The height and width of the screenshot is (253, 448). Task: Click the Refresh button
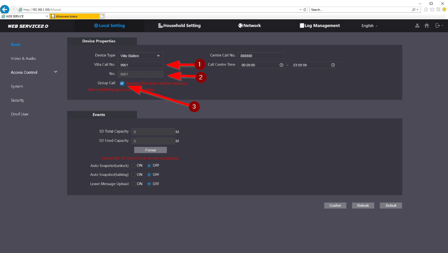(363, 206)
